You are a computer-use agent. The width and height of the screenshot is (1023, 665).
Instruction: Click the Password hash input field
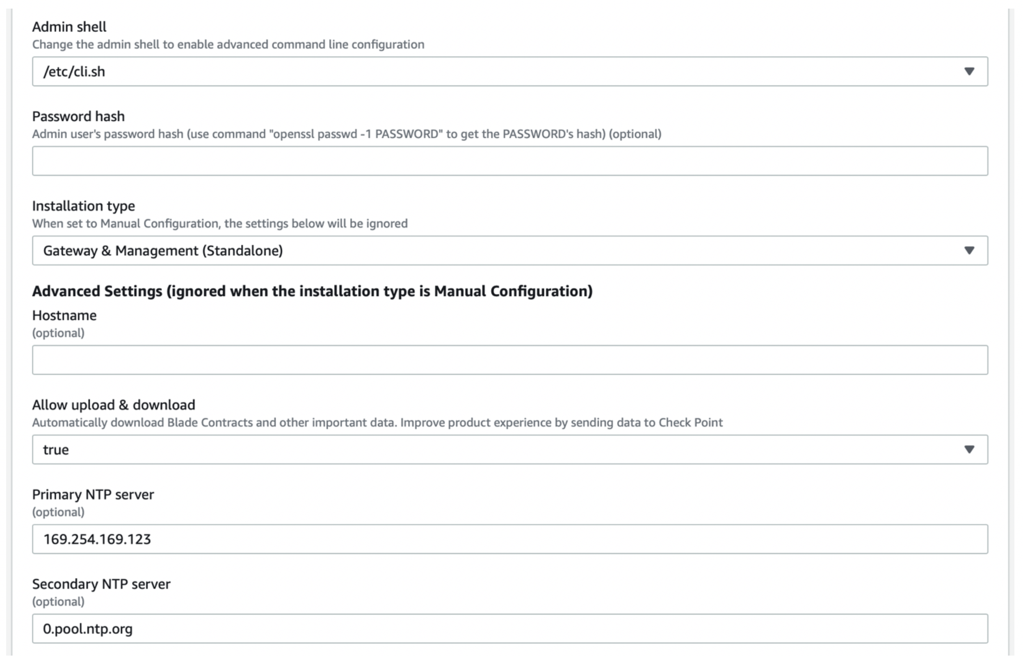(510, 161)
